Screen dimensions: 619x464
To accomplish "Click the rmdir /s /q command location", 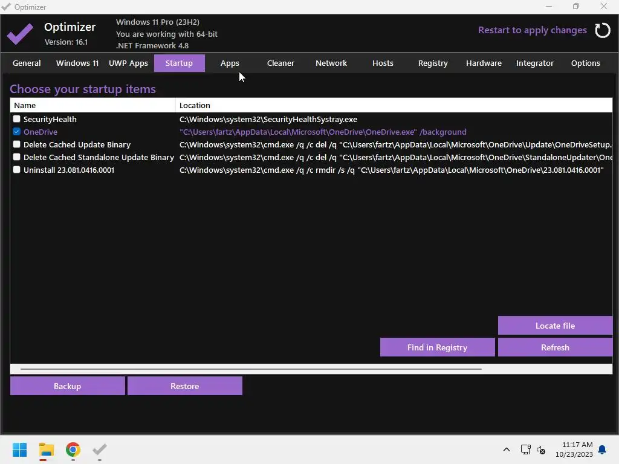I will pos(391,170).
